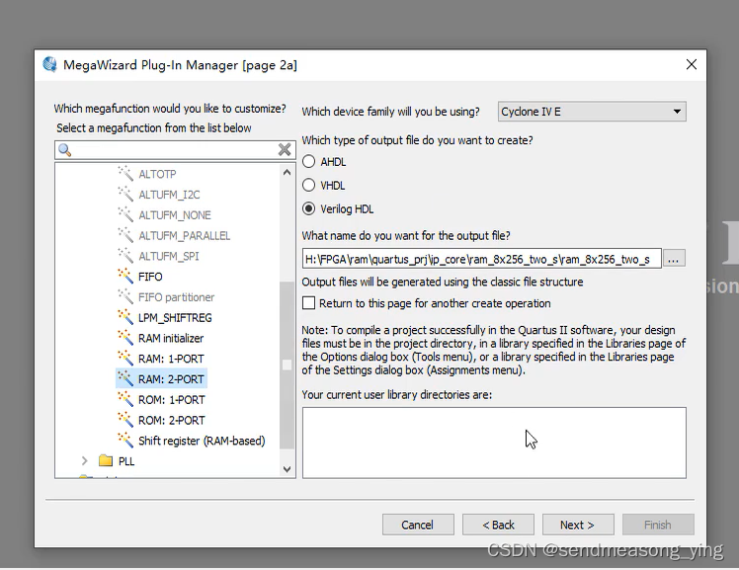Select ALTUFM_PARALLEL in the list
739x570 pixels.
pos(185,235)
